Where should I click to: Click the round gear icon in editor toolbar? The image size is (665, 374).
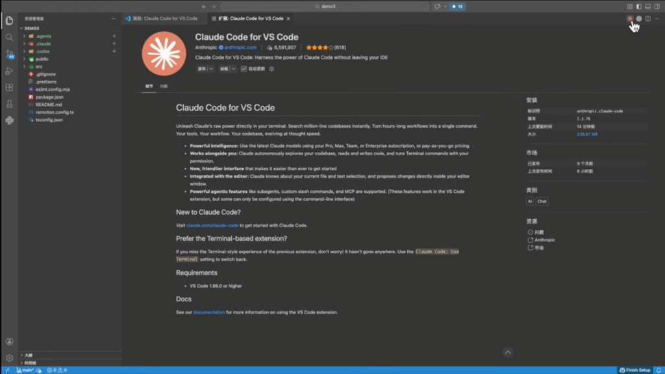pyautogui.click(x=639, y=19)
